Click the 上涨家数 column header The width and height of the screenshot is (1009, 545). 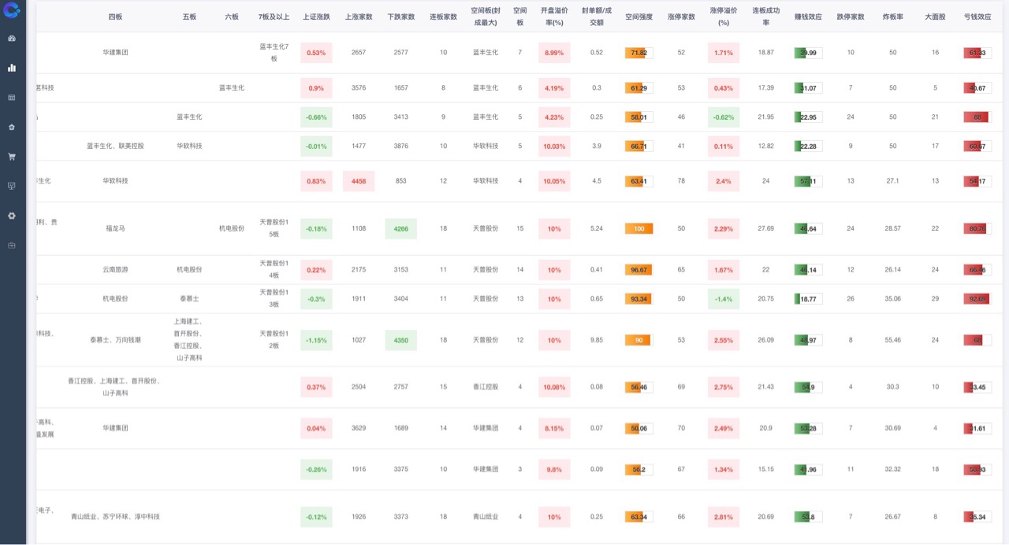359,17
